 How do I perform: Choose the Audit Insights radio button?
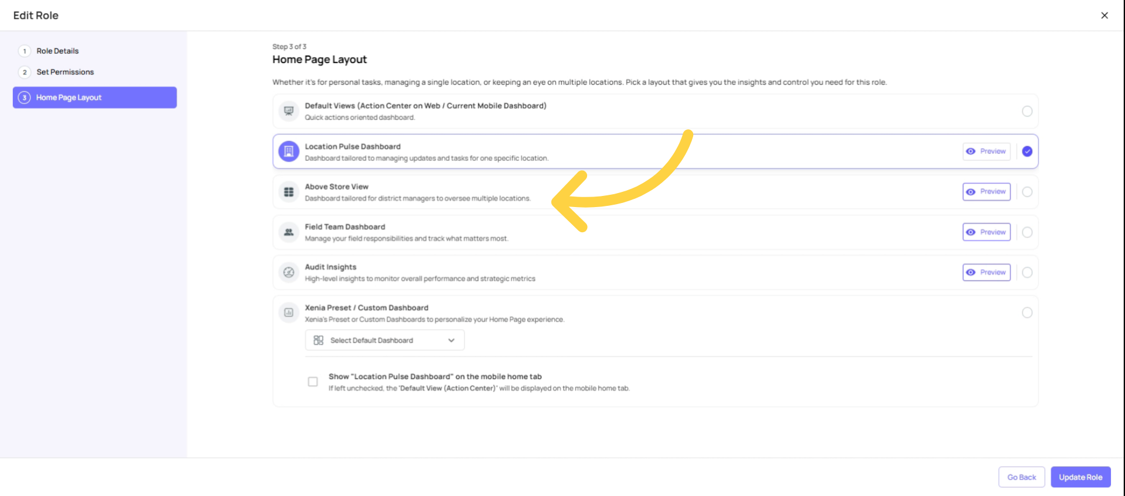point(1027,273)
